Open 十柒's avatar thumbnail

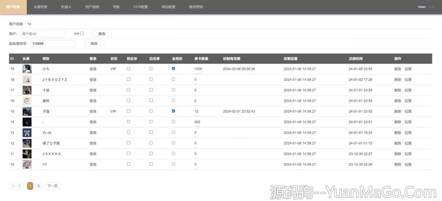pyautogui.click(x=27, y=90)
